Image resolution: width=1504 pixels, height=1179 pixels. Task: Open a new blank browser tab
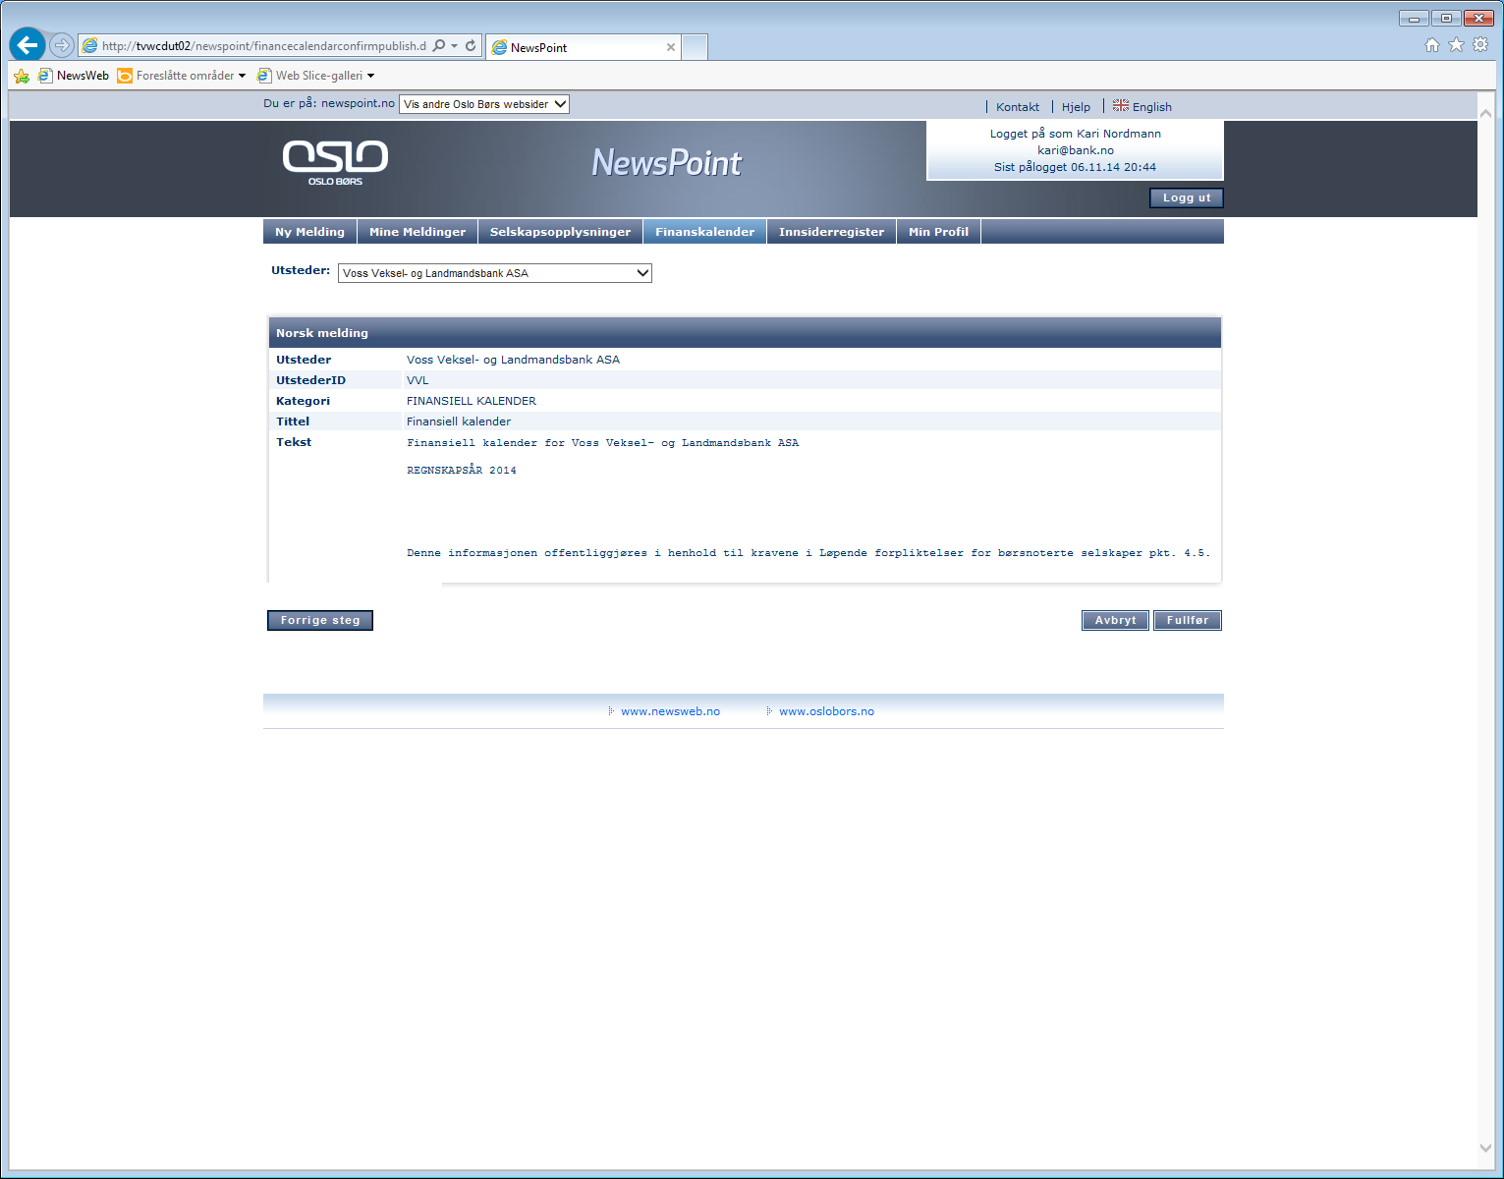click(x=695, y=47)
